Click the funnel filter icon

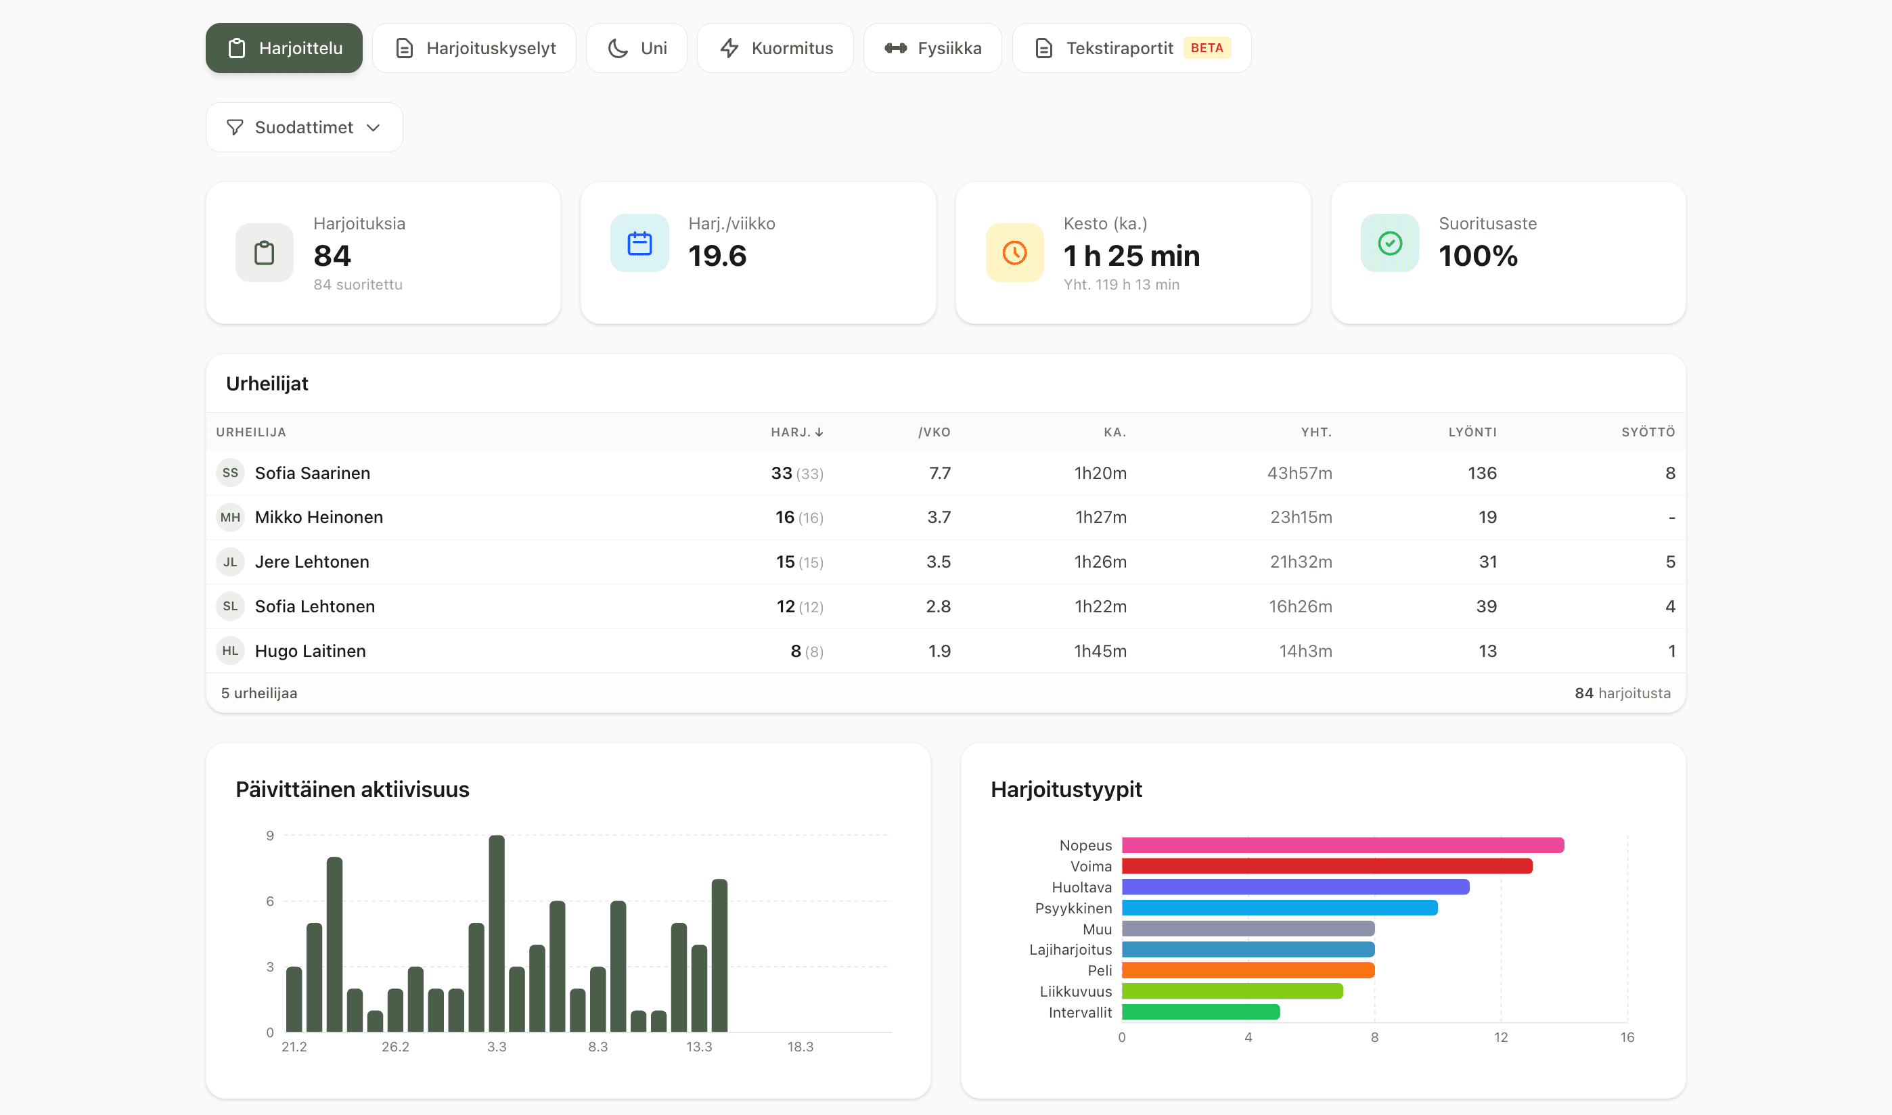tap(234, 128)
